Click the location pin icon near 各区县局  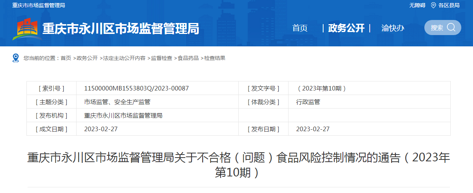[433, 5]
